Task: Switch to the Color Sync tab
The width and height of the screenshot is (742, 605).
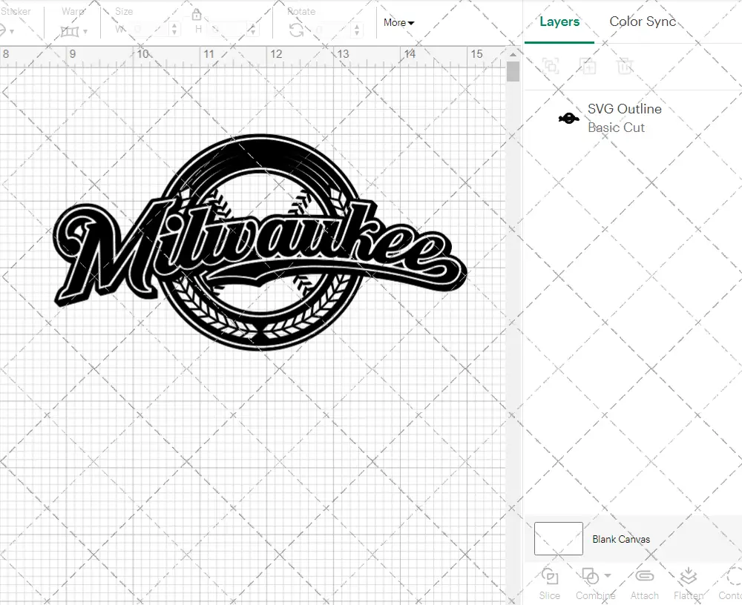Action: [x=643, y=22]
